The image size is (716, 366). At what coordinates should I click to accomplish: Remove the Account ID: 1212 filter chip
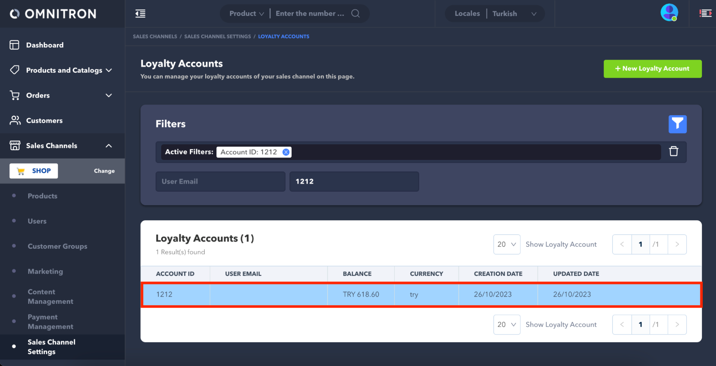286,152
